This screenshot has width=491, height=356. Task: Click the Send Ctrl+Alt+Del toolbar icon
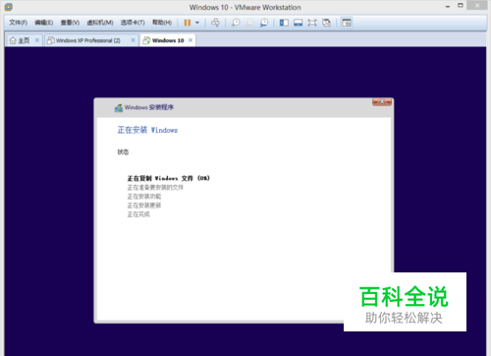pos(215,23)
